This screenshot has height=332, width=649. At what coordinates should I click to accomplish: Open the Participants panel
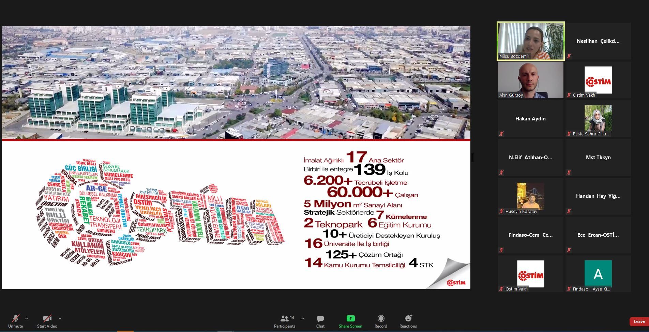pyautogui.click(x=285, y=321)
